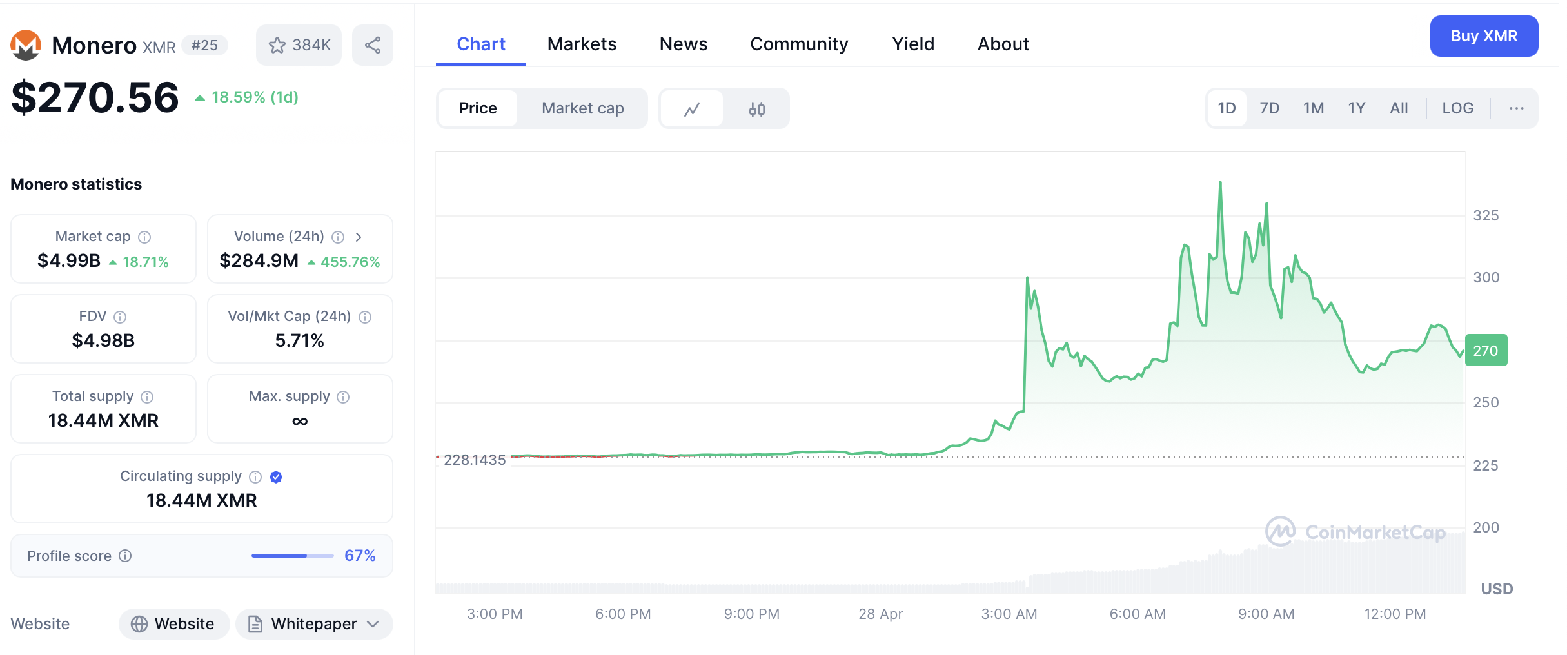The image size is (1567, 655).
Task: Click the share icon next to watchlist
Action: [x=372, y=45]
